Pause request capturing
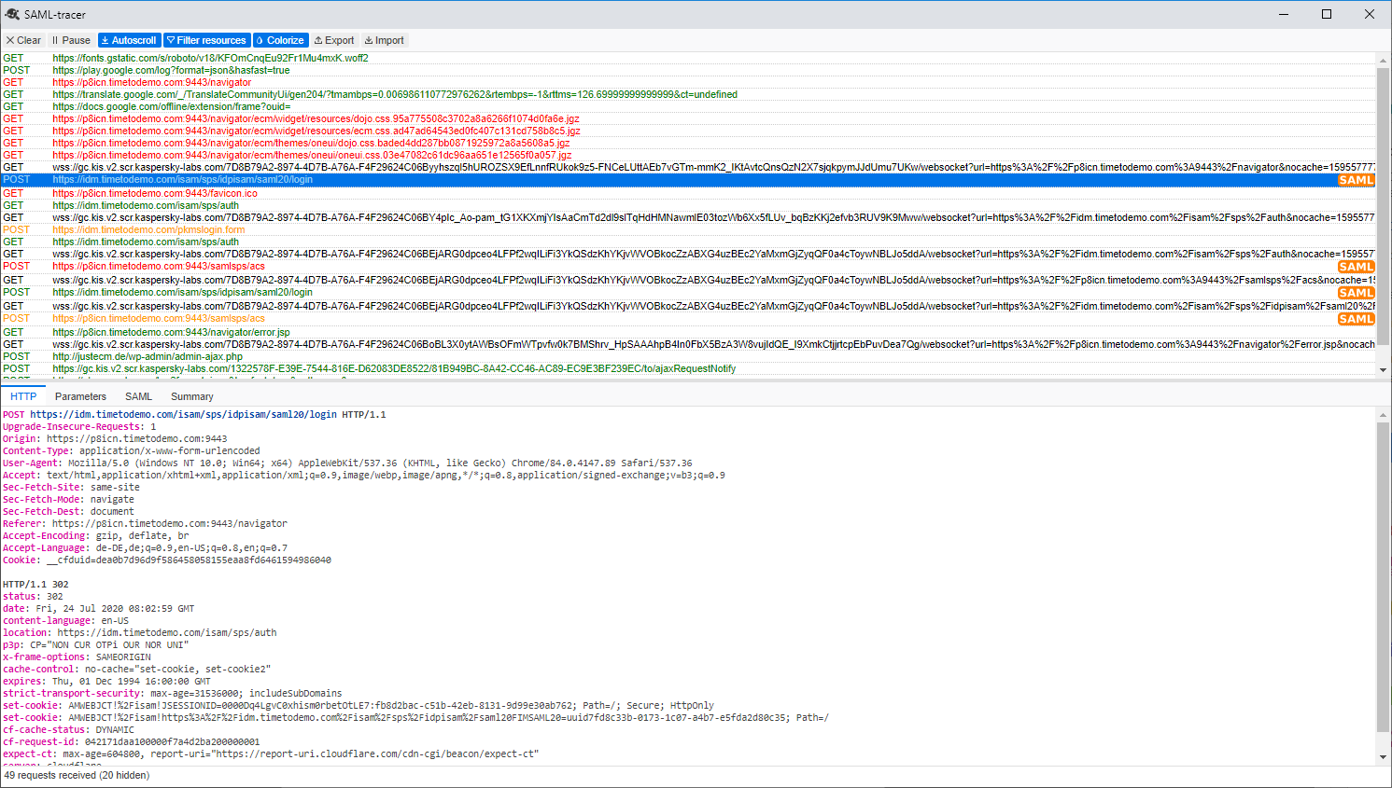 pyautogui.click(x=71, y=40)
